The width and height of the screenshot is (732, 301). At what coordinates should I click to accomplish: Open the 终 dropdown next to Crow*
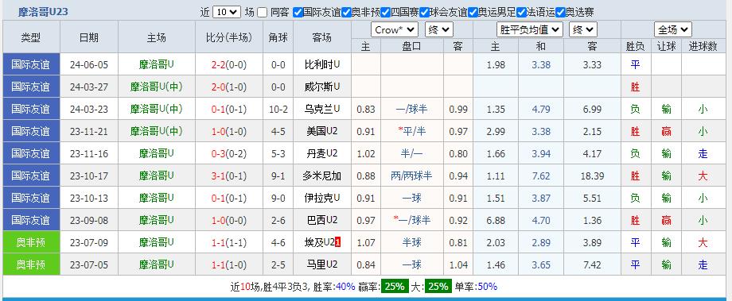[439, 30]
